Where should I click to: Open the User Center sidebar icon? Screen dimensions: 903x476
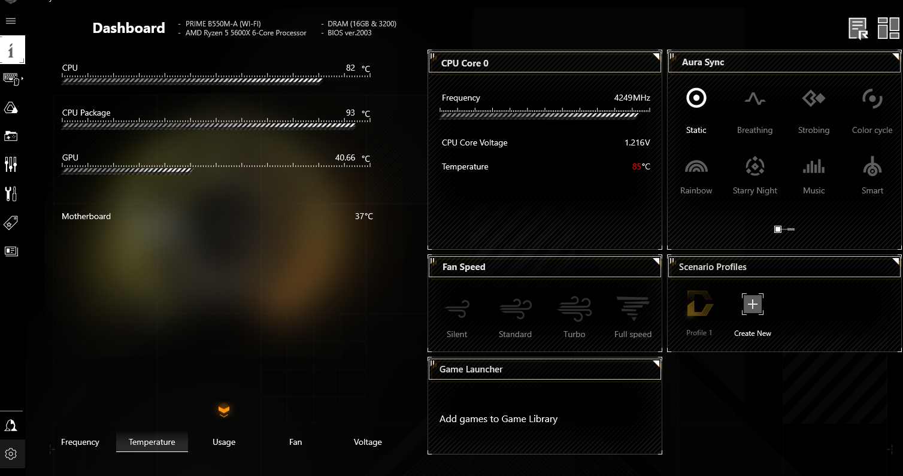click(x=11, y=425)
